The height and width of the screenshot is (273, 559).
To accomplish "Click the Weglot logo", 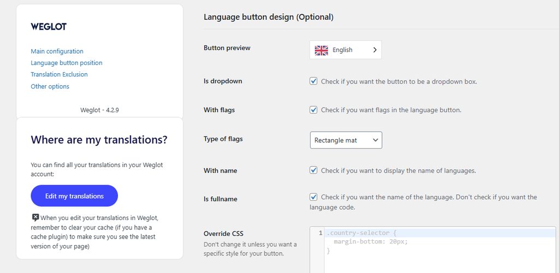I will [x=49, y=27].
